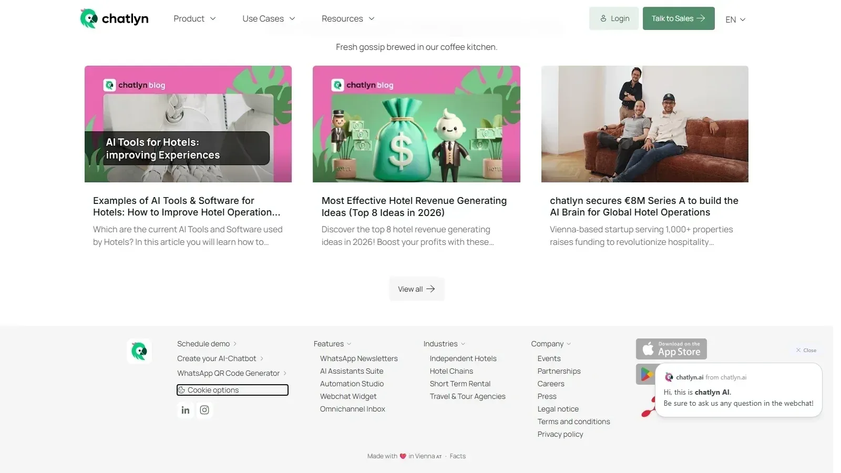Open AI Tools for Hotels blog thumbnail
This screenshot has height=473, width=841.
click(x=188, y=124)
